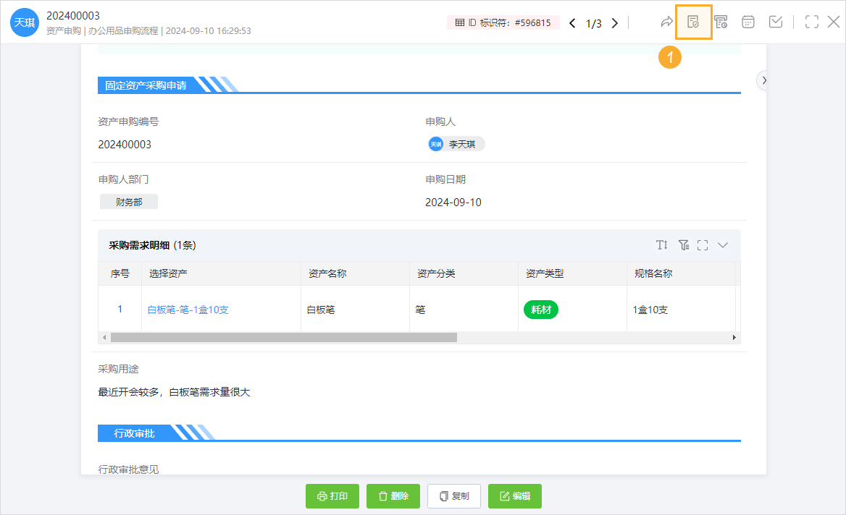Expand the right side panel arrow

(764, 80)
